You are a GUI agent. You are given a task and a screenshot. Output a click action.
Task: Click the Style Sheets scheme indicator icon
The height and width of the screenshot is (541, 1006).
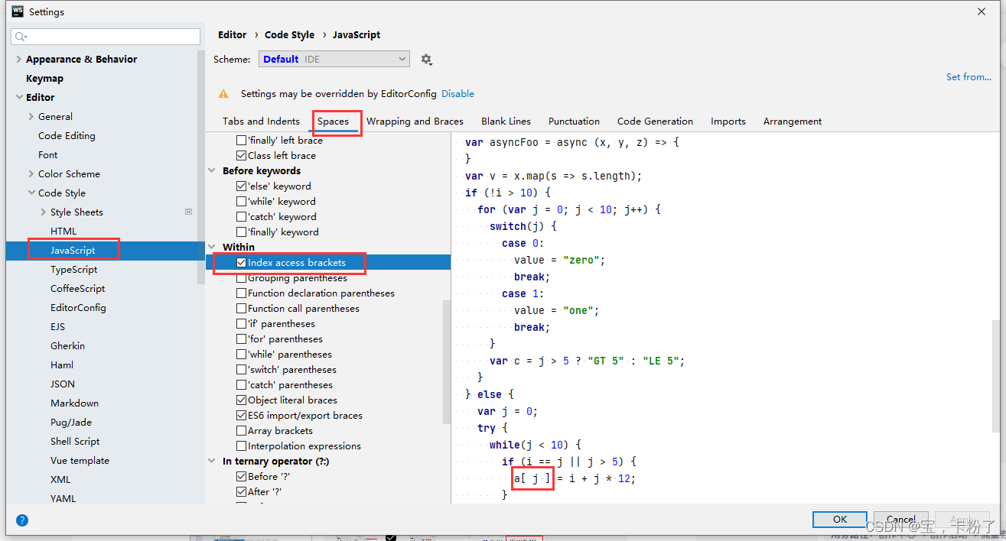(x=189, y=212)
